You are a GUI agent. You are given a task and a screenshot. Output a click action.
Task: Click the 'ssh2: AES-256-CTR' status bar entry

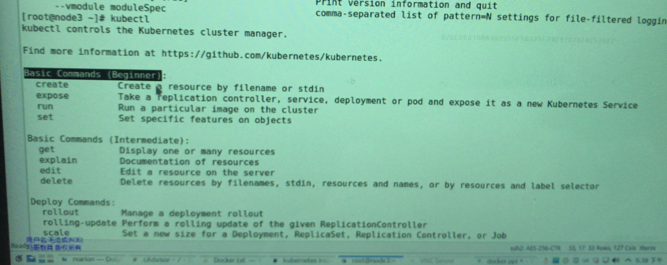click(535, 248)
